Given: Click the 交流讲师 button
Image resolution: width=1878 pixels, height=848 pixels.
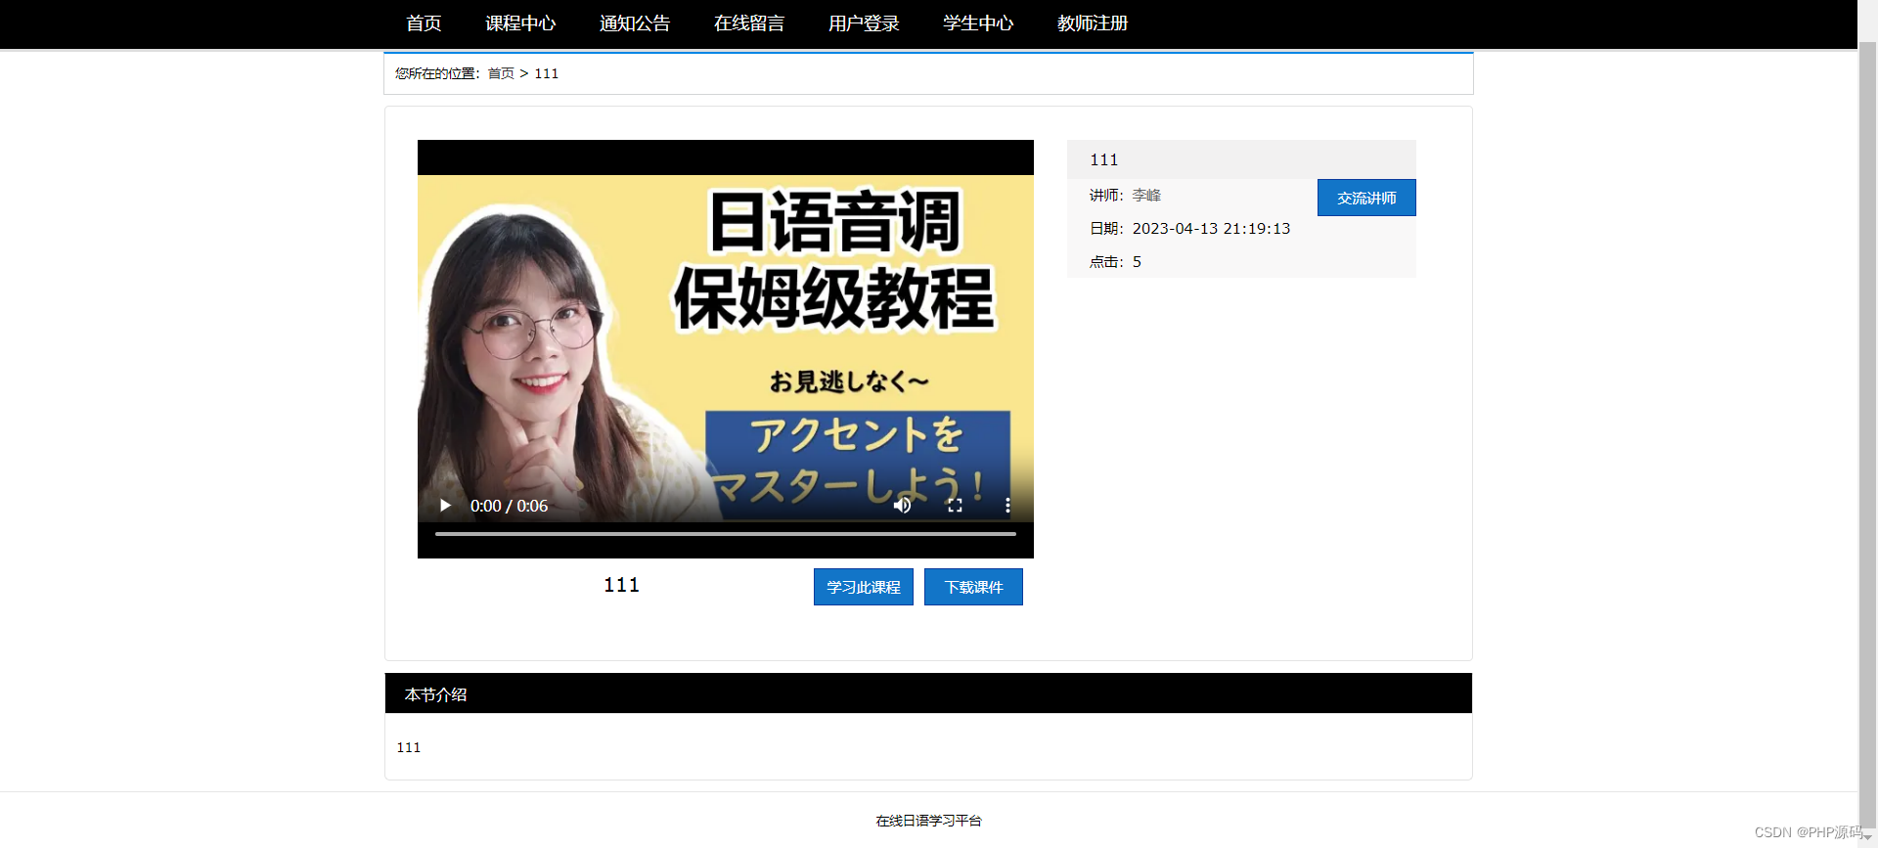Looking at the screenshot, I should pos(1366,198).
